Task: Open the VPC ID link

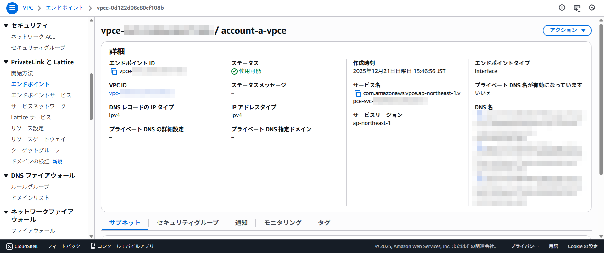Action: (142, 93)
